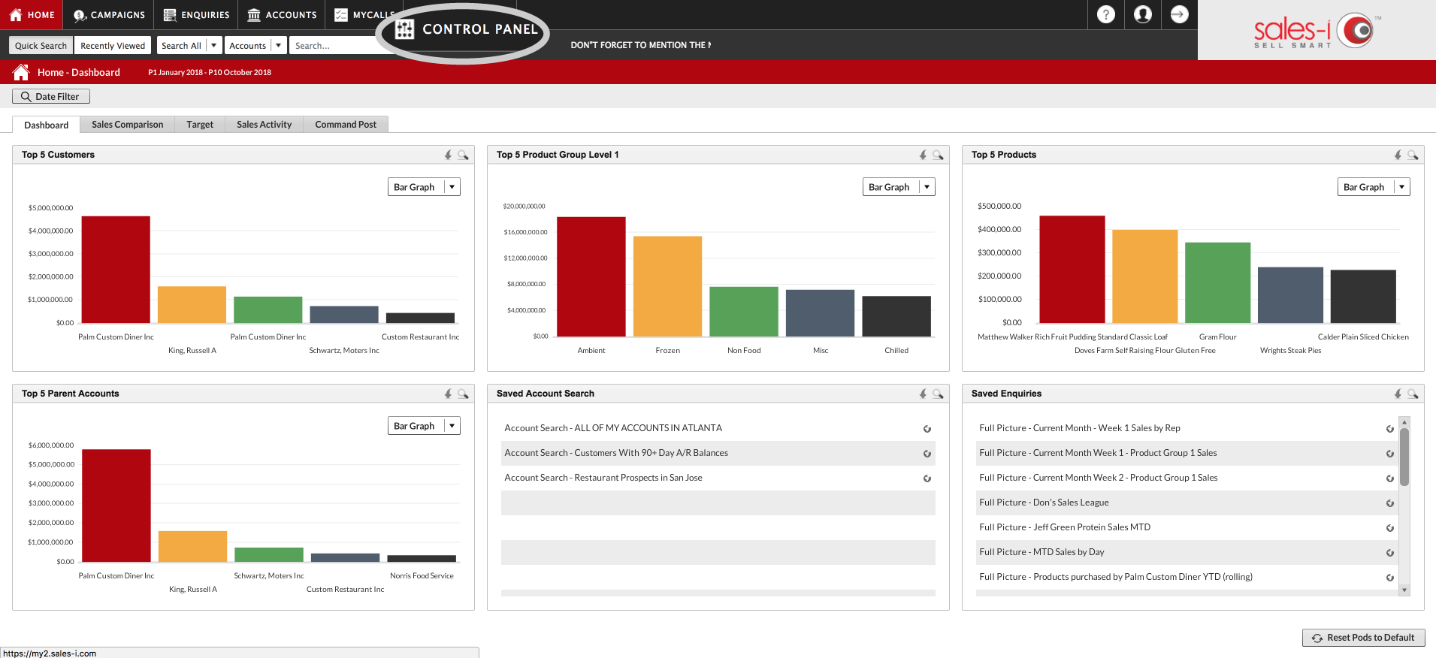Image resolution: width=1436 pixels, height=658 pixels.
Task: Pin the Top 5 Parent Accounts pod
Action: click(x=449, y=394)
